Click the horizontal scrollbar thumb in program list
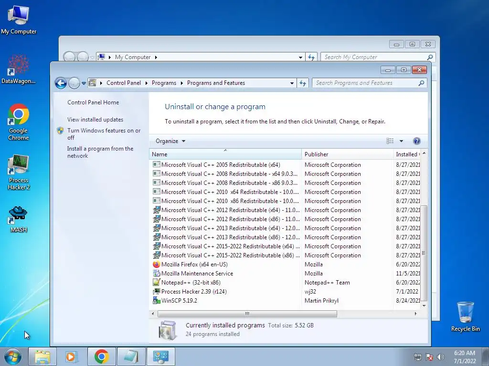 (247, 314)
